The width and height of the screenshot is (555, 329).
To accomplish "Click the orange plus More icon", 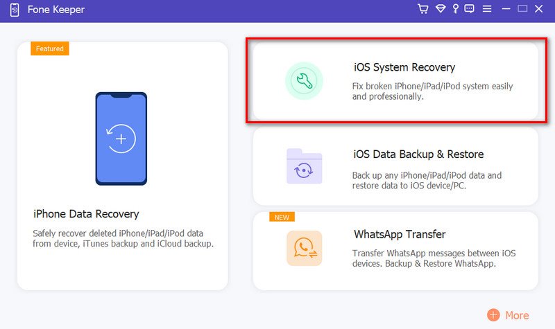I will pyautogui.click(x=493, y=315).
